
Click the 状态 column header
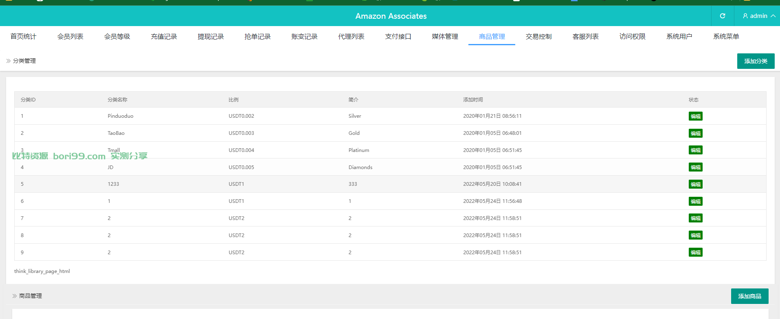coord(694,99)
